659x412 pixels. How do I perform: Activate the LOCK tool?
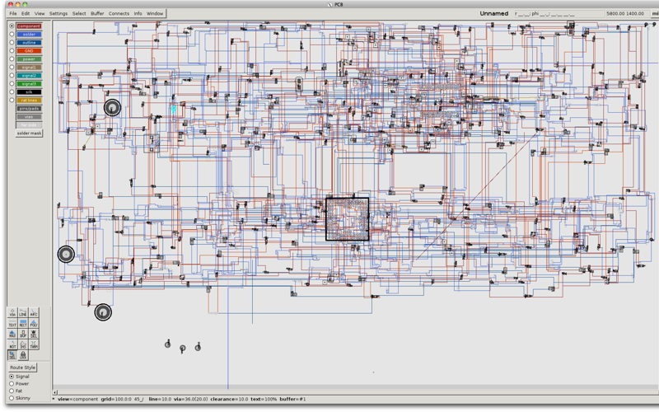23,355
